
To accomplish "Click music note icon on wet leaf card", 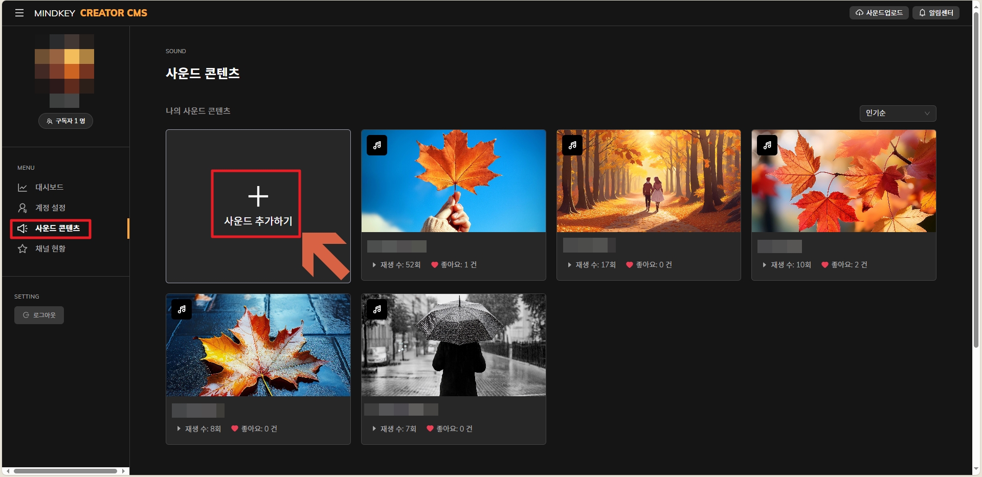I will pyautogui.click(x=182, y=309).
